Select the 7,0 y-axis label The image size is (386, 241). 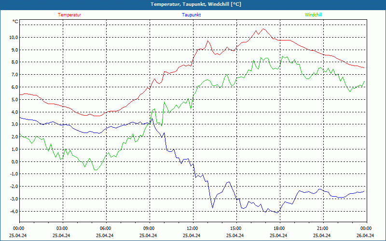click(x=14, y=75)
